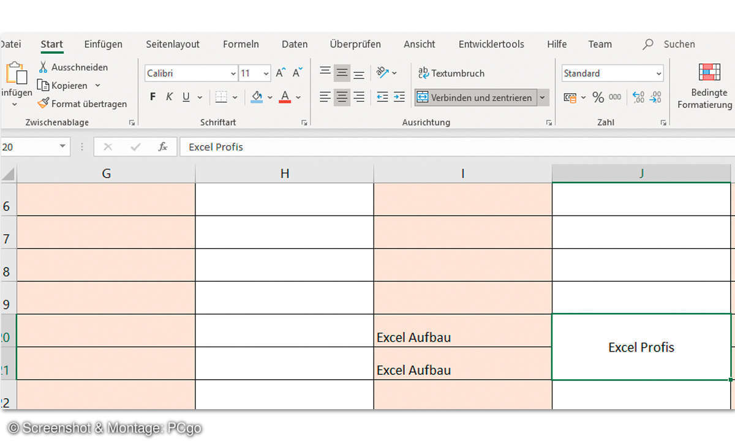The width and height of the screenshot is (735, 441).
Task: Open the Standard number format dropdown
Action: [658, 73]
